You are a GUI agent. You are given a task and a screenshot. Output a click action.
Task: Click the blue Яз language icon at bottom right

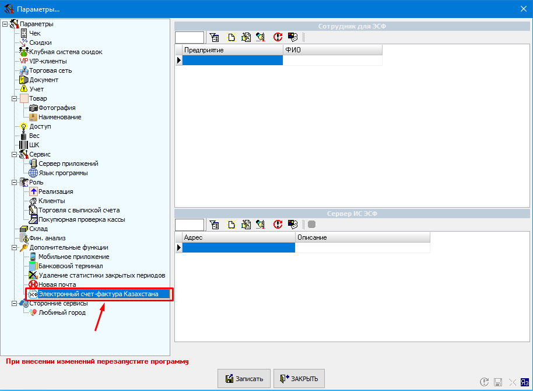[x=525, y=382]
